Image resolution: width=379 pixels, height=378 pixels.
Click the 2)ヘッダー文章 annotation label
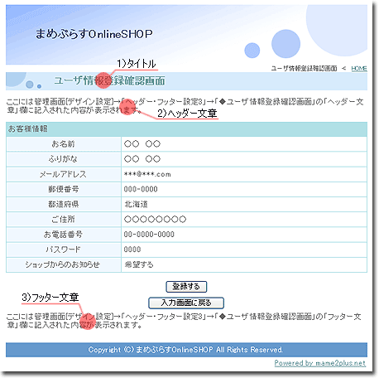pyautogui.click(x=187, y=114)
